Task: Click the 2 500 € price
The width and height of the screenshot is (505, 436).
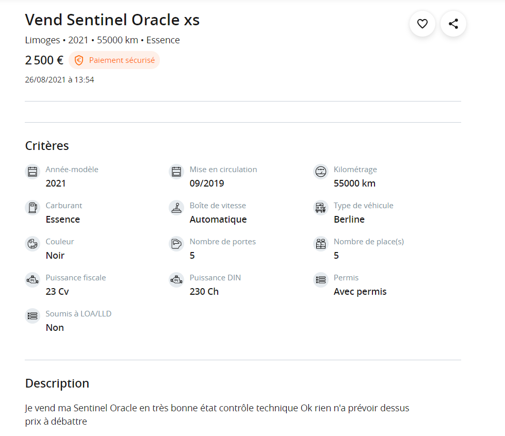Action: click(x=44, y=60)
